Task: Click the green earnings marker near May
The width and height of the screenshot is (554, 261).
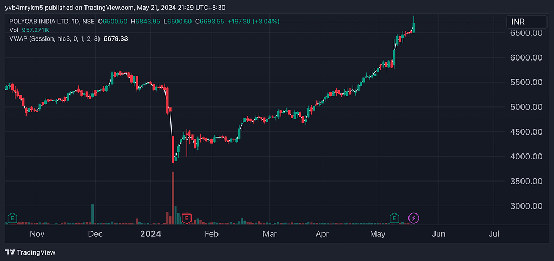Action: 395,218
